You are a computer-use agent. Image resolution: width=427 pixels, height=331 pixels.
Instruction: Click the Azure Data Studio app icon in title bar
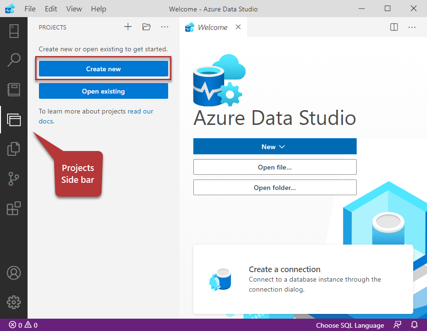coord(10,9)
